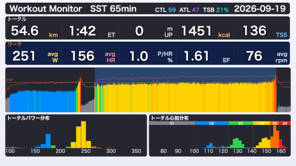Click the FTP line label on chart

[10, 80]
